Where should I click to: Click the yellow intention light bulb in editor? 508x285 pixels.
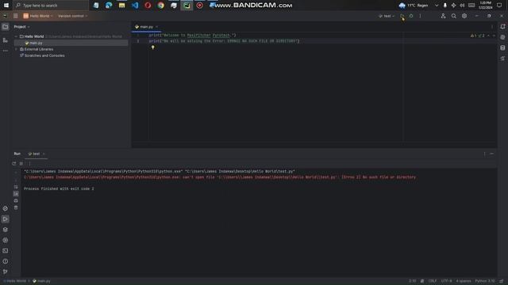pyautogui.click(x=153, y=47)
